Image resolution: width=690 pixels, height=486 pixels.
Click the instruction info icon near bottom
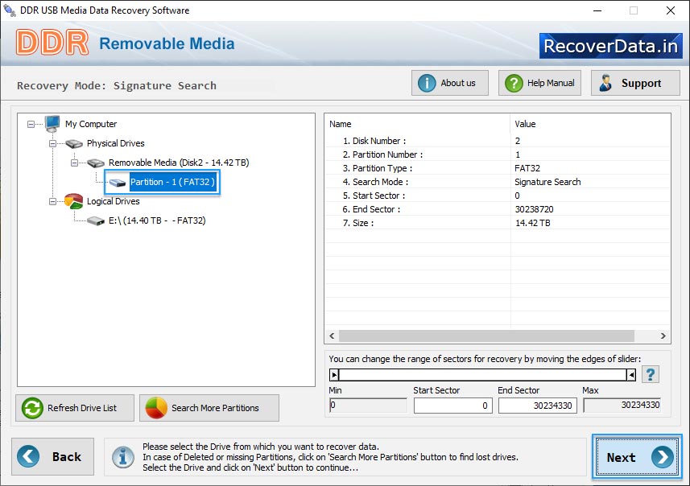click(x=123, y=457)
